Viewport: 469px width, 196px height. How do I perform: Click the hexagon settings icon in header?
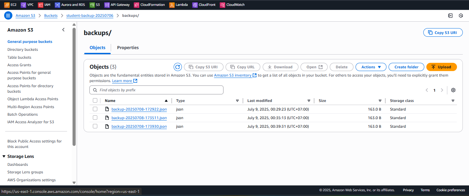[x=461, y=15]
